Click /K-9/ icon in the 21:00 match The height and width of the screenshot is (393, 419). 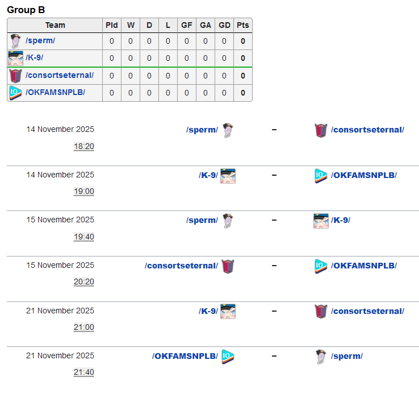tap(228, 311)
